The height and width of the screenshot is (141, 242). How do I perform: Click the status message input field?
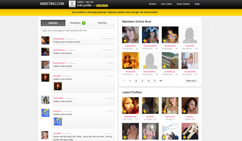pyautogui.click(x=78, y=31)
